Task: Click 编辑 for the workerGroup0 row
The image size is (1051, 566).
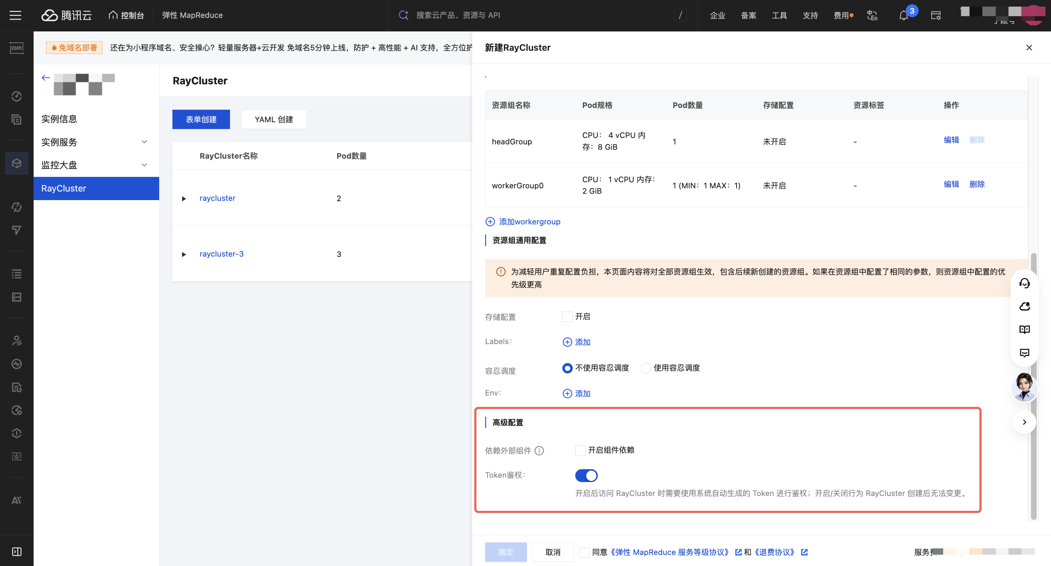Action: [x=951, y=184]
